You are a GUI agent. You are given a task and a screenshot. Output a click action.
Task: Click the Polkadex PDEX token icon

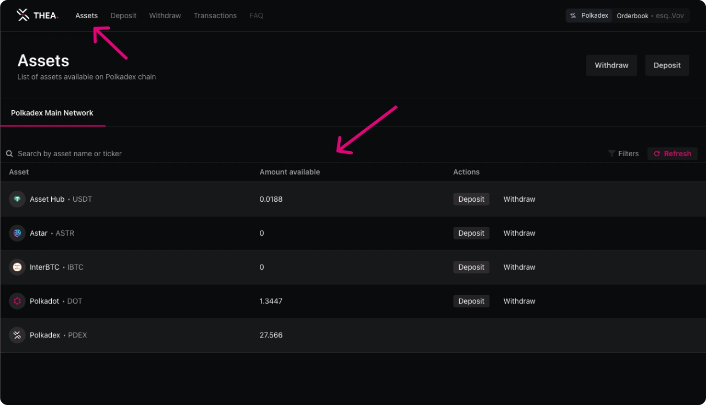tap(17, 335)
